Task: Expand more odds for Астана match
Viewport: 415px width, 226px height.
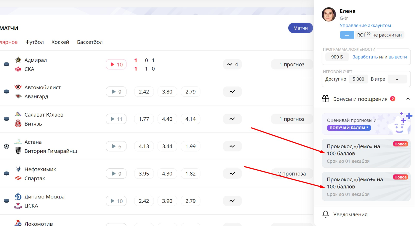Action: 232,146
